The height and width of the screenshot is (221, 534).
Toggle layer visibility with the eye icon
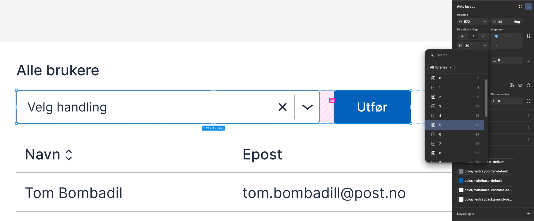520,85
